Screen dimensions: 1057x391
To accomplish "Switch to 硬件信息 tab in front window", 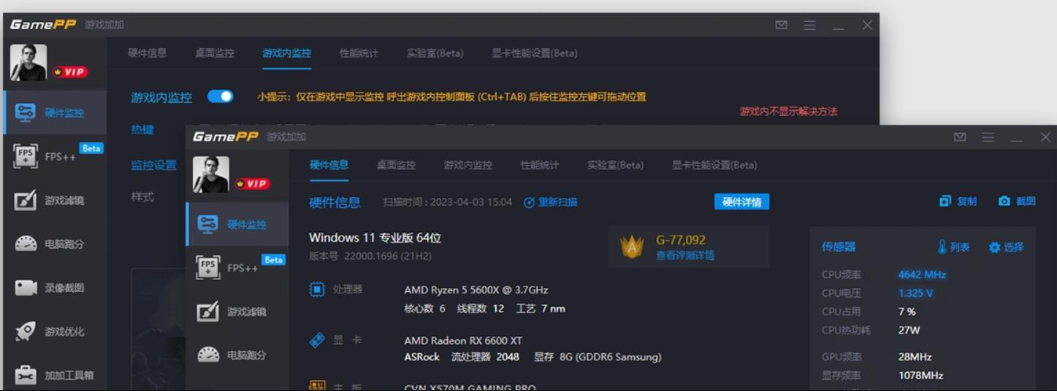I will [x=329, y=165].
